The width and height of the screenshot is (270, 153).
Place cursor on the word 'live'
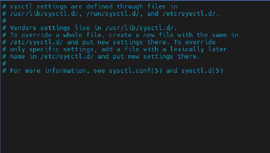tap(82, 28)
